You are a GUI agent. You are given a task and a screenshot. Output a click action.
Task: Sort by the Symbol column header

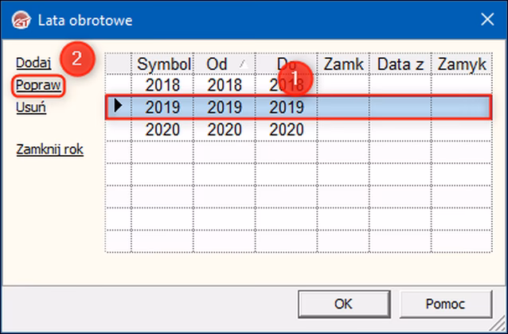click(163, 64)
